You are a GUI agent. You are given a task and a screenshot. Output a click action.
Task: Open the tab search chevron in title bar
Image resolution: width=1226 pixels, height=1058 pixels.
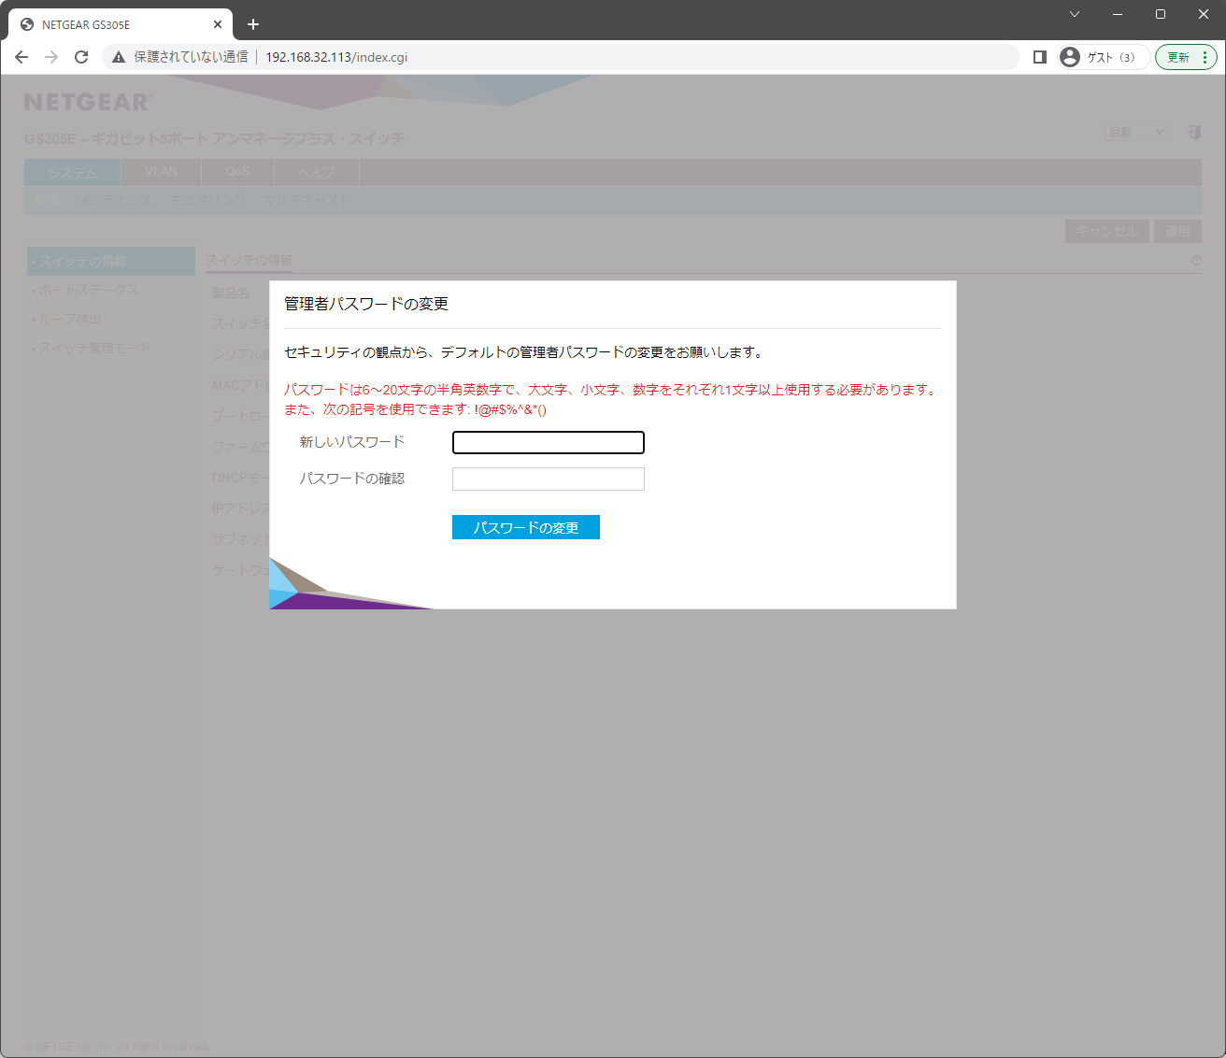pos(1074,14)
